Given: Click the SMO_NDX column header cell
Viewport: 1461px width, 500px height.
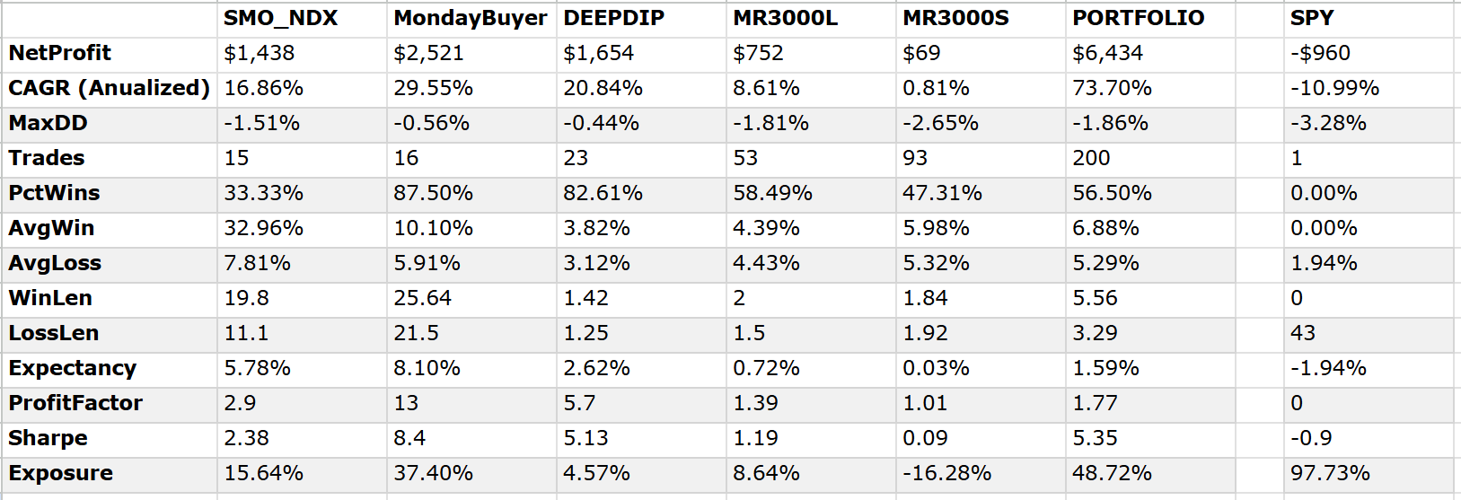Looking at the screenshot, I should [280, 18].
